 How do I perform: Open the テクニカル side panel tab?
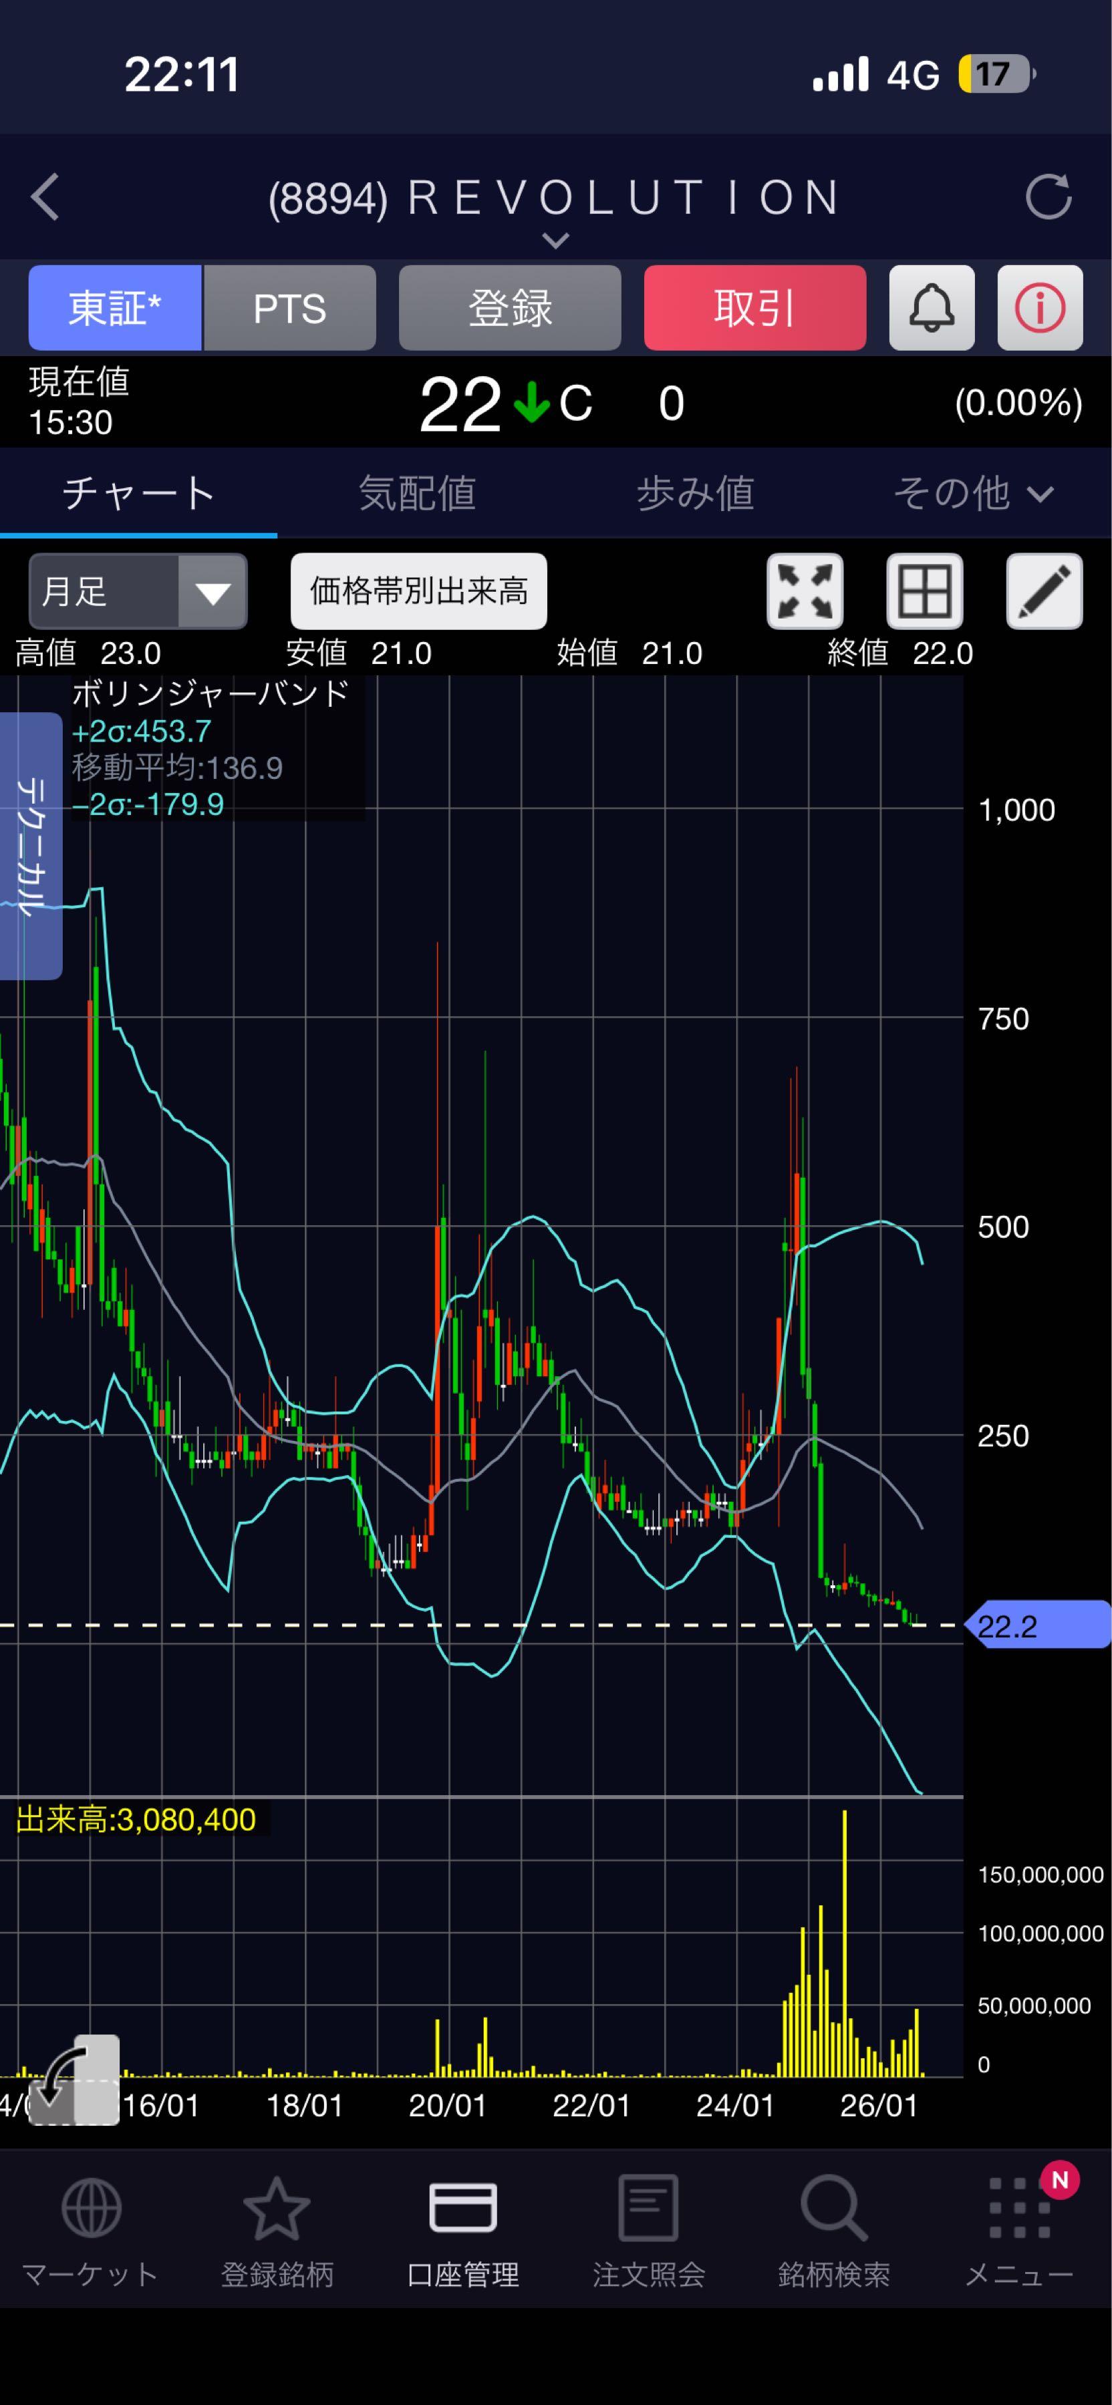pyautogui.click(x=31, y=846)
